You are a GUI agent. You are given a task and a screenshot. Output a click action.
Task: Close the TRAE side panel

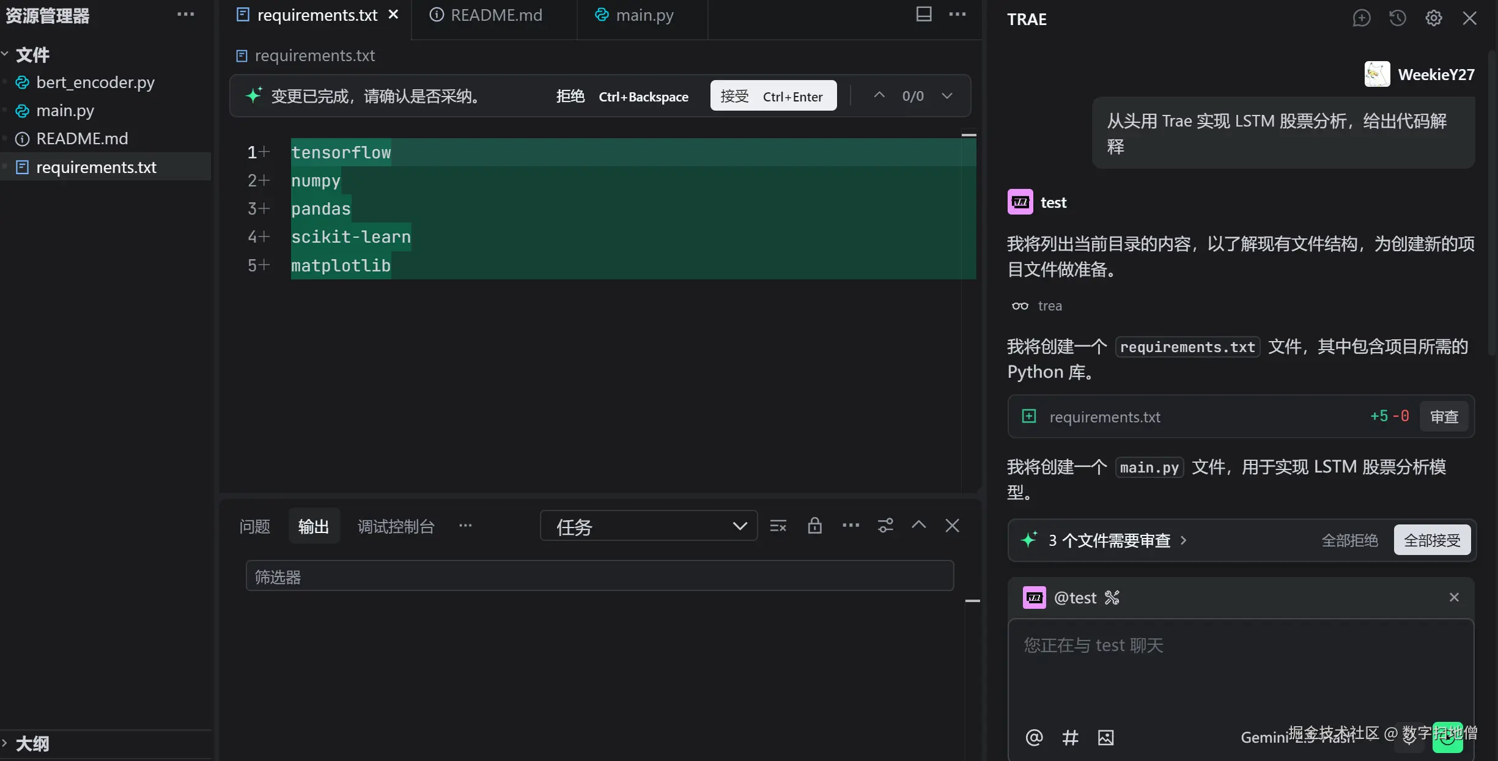click(1469, 18)
